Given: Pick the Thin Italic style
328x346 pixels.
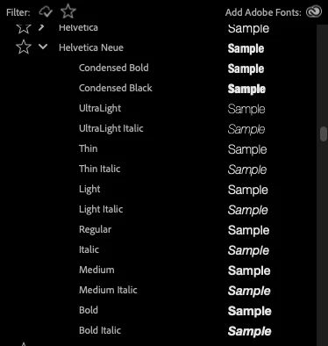Looking at the screenshot, I should click(100, 169).
